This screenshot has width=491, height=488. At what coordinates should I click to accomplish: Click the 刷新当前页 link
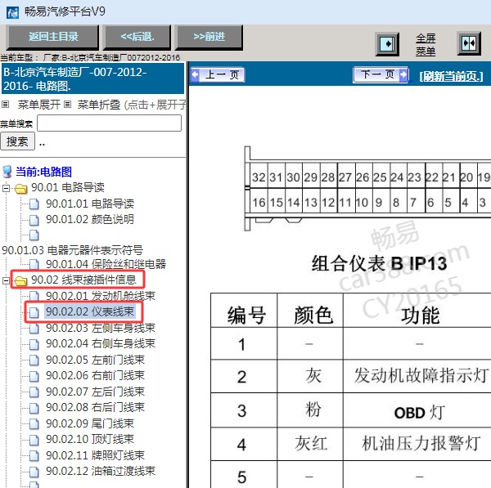(451, 76)
